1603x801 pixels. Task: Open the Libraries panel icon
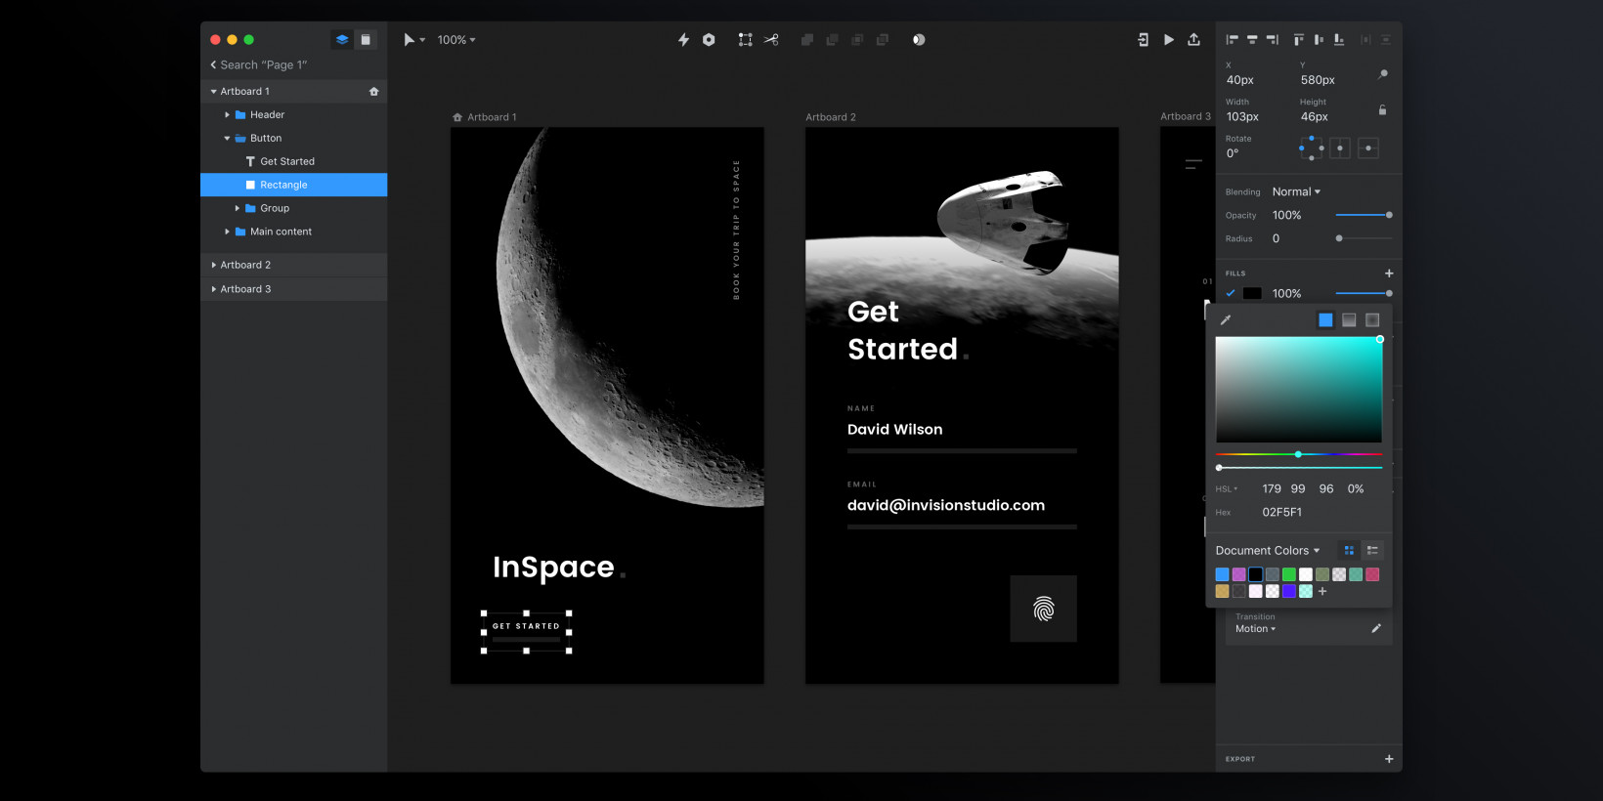(366, 40)
